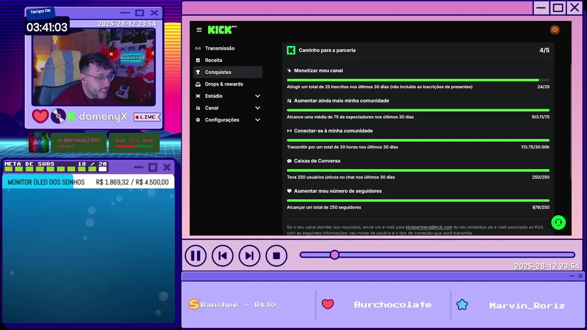Image resolution: width=587 pixels, height=330 pixels.
Task: Click the R$ 1.869,32 / R$ 4.500,00 amount
Action: pyautogui.click(x=132, y=182)
